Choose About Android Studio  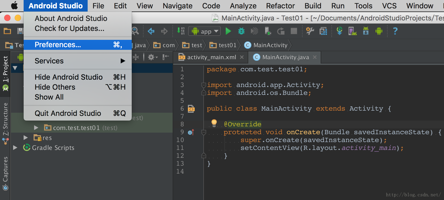(x=78, y=18)
